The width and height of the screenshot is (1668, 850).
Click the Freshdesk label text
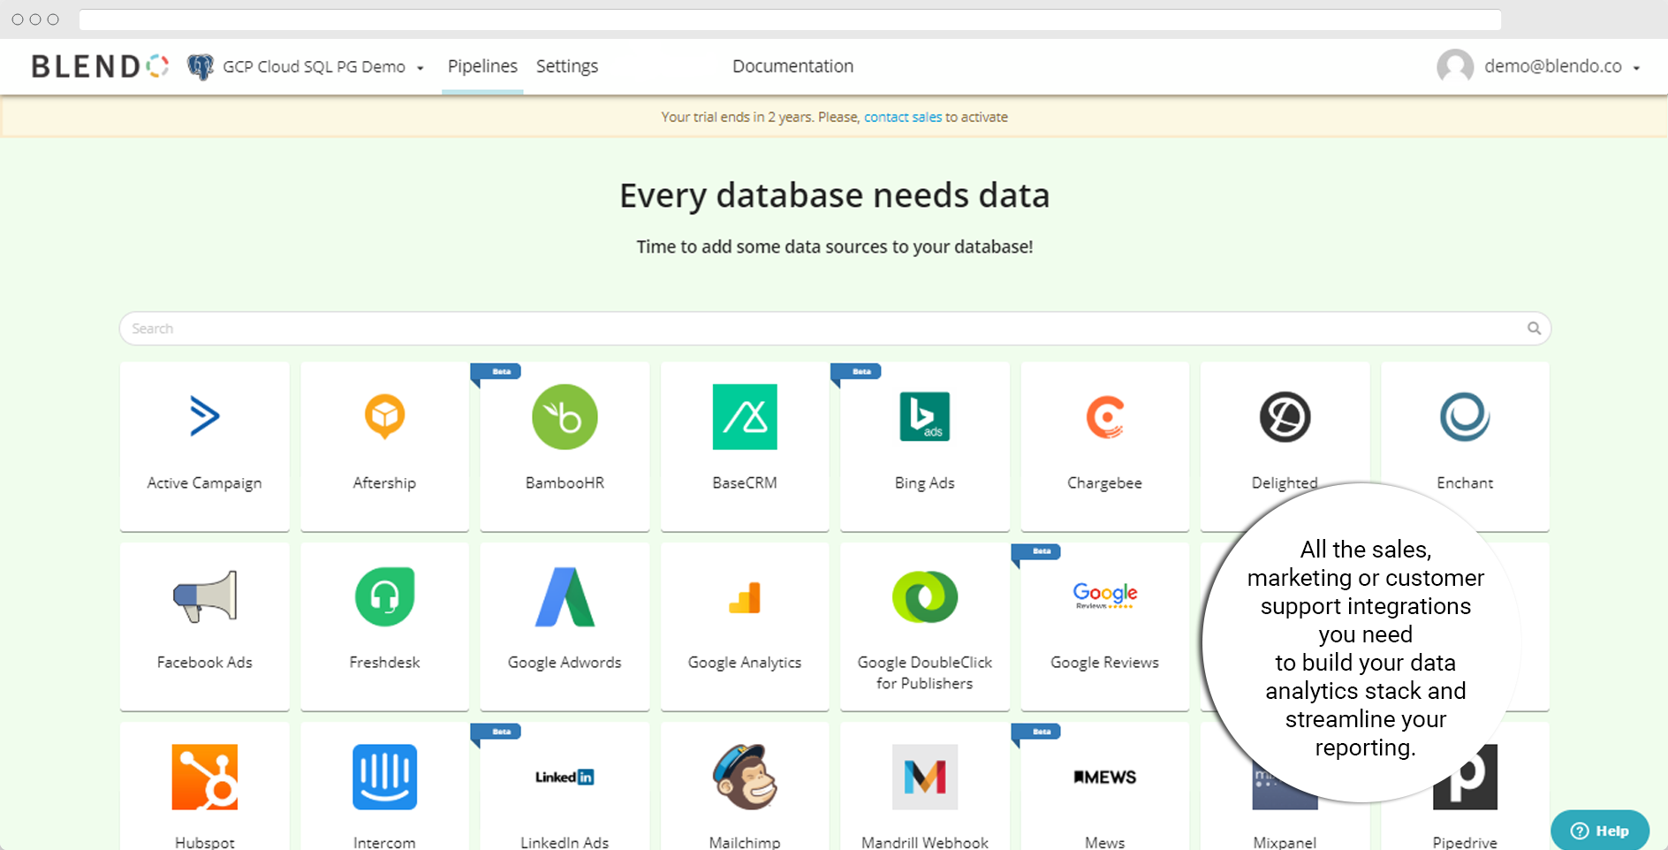pyautogui.click(x=384, y=663)
